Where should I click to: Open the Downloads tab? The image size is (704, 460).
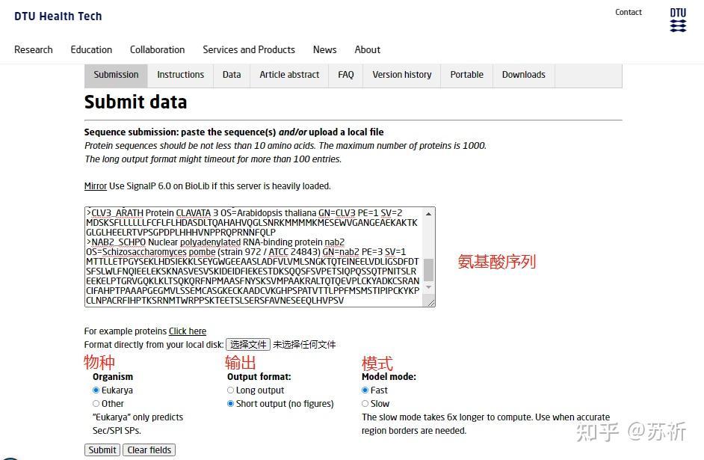pos(523,75)
